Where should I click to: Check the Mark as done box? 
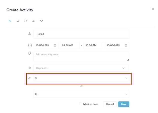click(x=81, y=104)
